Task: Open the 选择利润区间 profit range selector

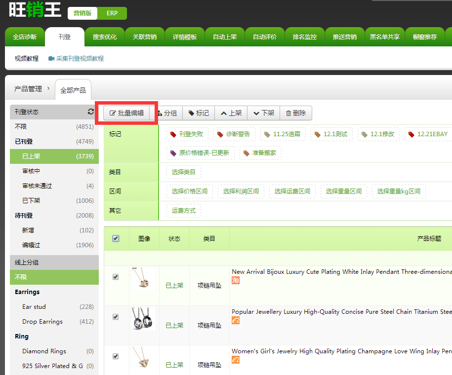Action: [241, 191]
